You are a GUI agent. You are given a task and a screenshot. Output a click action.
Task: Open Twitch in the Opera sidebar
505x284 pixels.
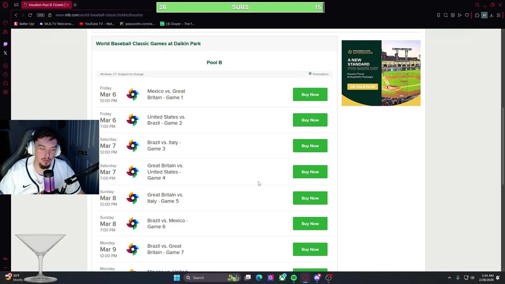[x=6, y=44]
